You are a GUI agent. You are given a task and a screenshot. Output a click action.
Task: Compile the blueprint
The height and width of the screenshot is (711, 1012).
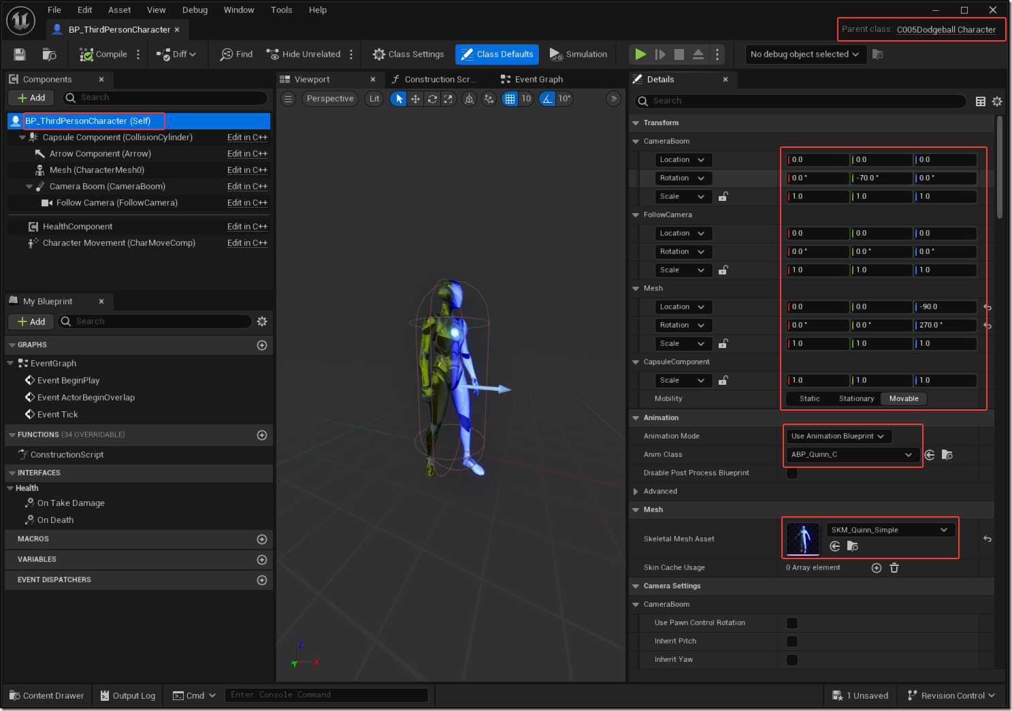[103, 54]
